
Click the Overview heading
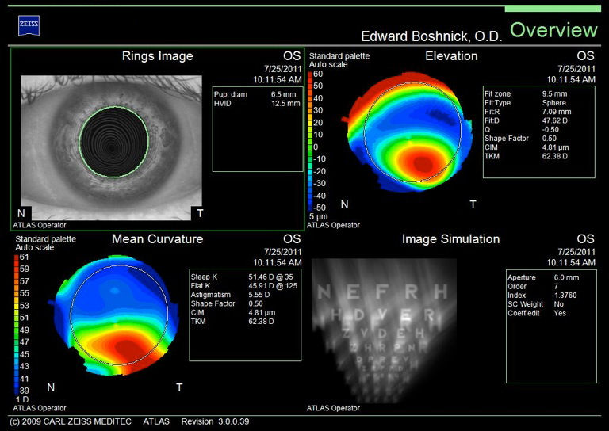(553, 31)
